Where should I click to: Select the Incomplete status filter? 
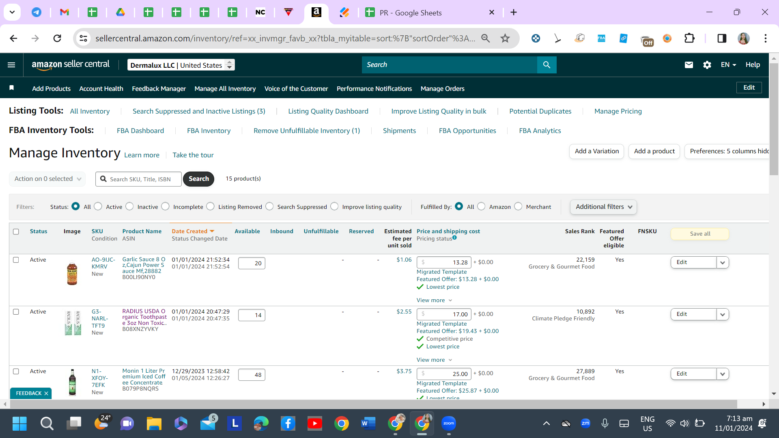165,206
